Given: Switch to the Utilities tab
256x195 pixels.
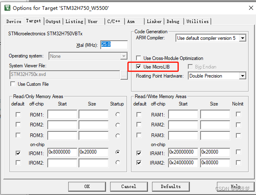Looking at the screenshot, I should point(197,21).
